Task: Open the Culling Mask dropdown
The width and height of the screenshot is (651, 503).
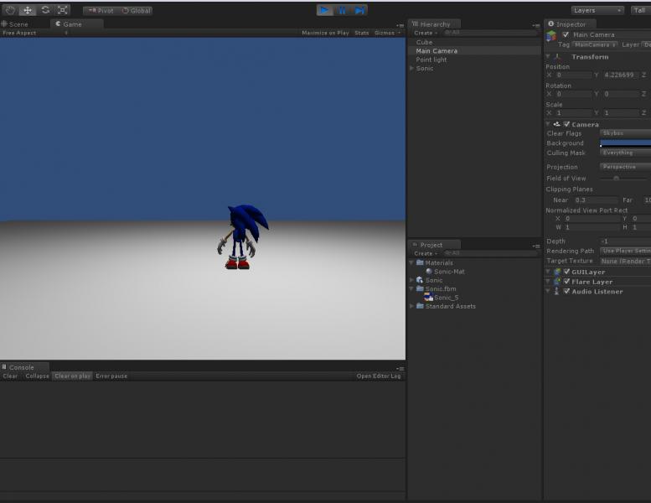Action: pyautogui.click(x=625, y=153)
